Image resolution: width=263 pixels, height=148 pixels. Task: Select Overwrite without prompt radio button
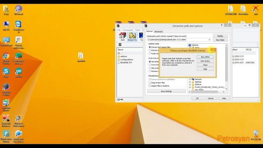pyautogui.click(x=150, y=65)
